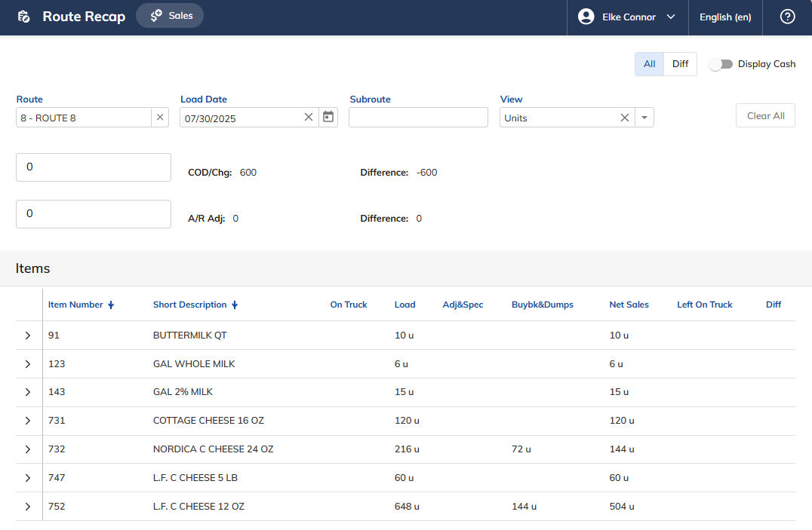Open the View dropdown arrow

click(x=644, y=118)
